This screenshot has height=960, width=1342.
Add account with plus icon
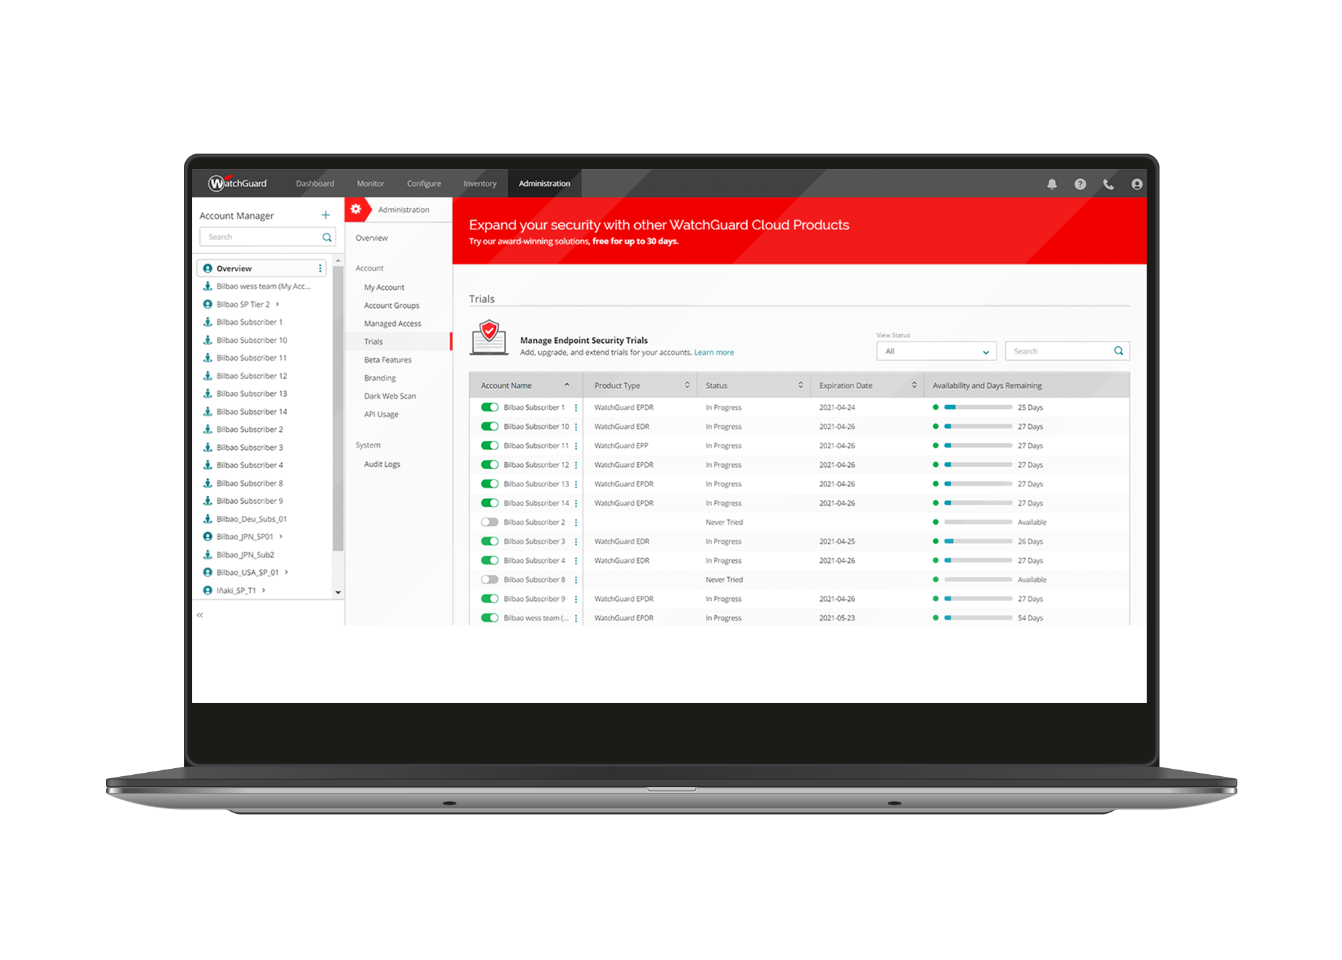tap(325, 215)
